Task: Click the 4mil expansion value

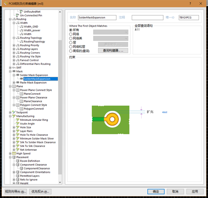Action: (x=164, y=112)
